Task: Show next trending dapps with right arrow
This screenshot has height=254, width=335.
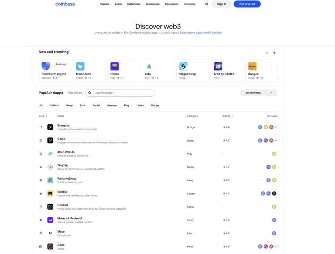Action: click(274, 53)
